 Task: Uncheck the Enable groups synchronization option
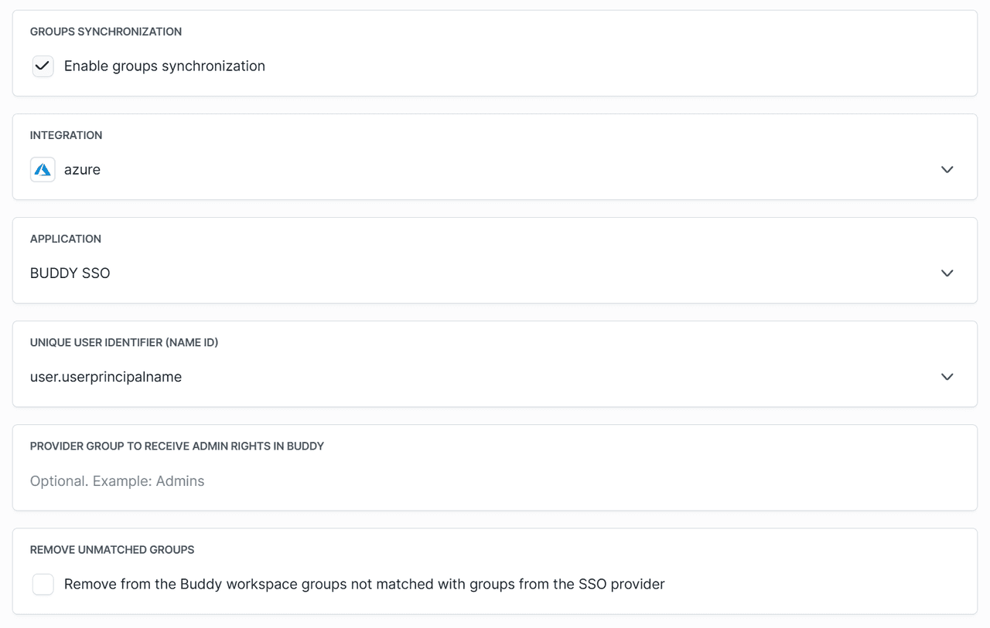click(43, 66)
